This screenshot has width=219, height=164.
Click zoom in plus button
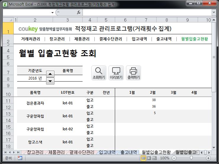coord(208,158)
